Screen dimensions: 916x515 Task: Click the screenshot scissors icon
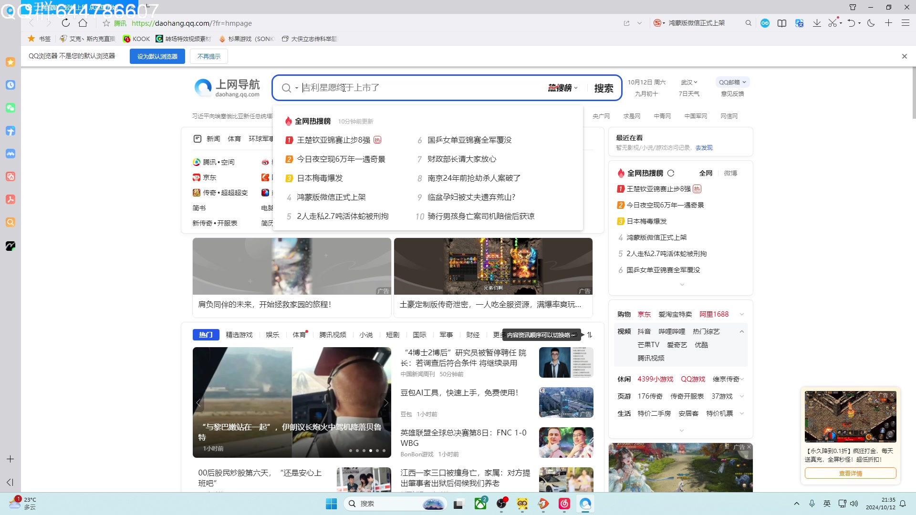point(833,23)
